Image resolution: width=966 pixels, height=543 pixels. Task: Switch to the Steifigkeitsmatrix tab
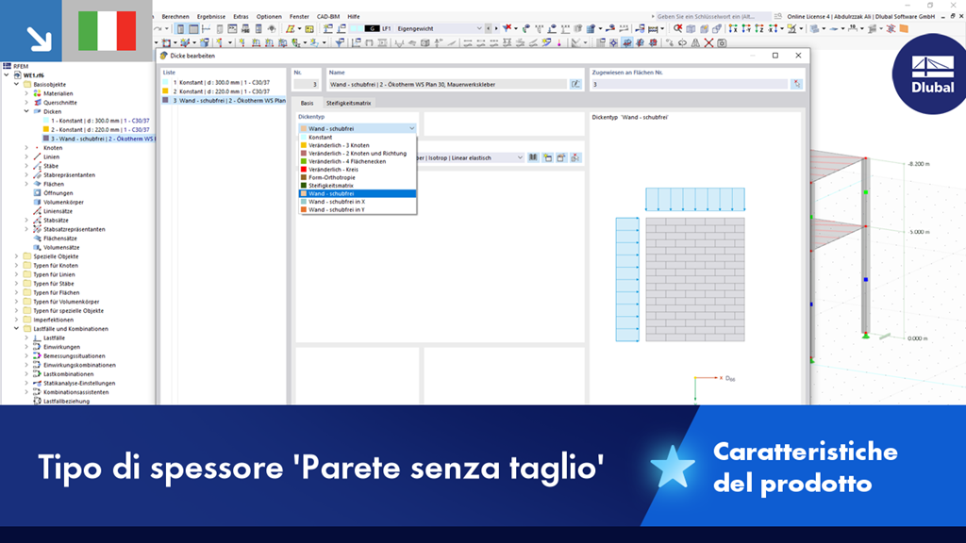click(x=349, y=102)
